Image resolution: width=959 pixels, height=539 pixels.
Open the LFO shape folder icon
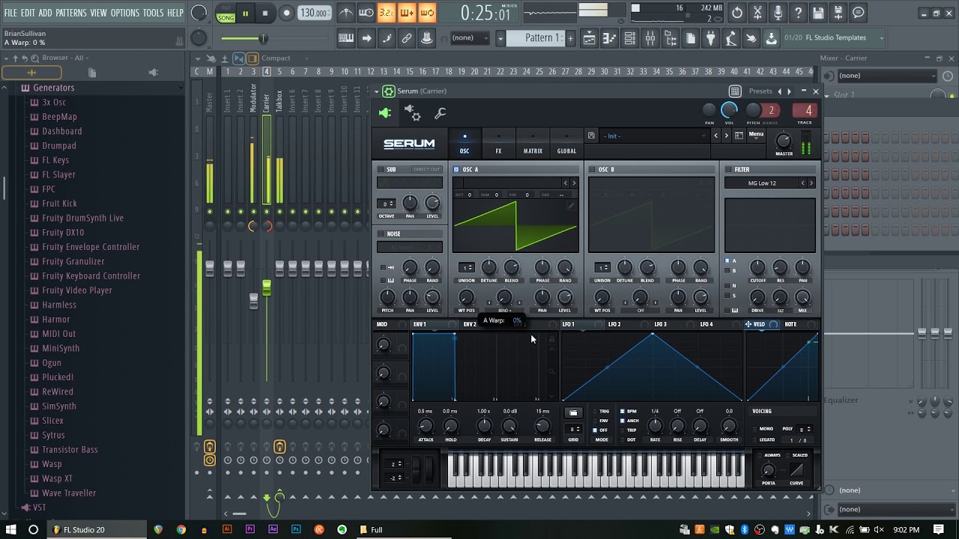tap(573, 412)
